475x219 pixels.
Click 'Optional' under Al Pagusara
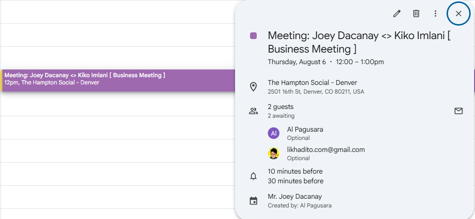tap(298, 138)
